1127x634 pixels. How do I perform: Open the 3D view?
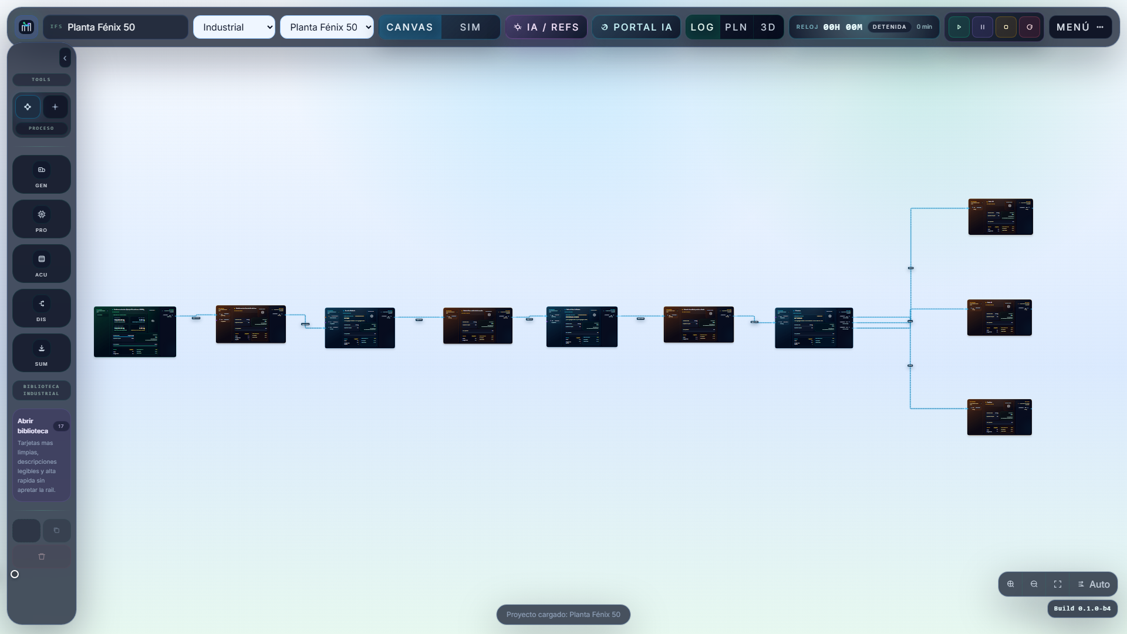click(768, 27)
